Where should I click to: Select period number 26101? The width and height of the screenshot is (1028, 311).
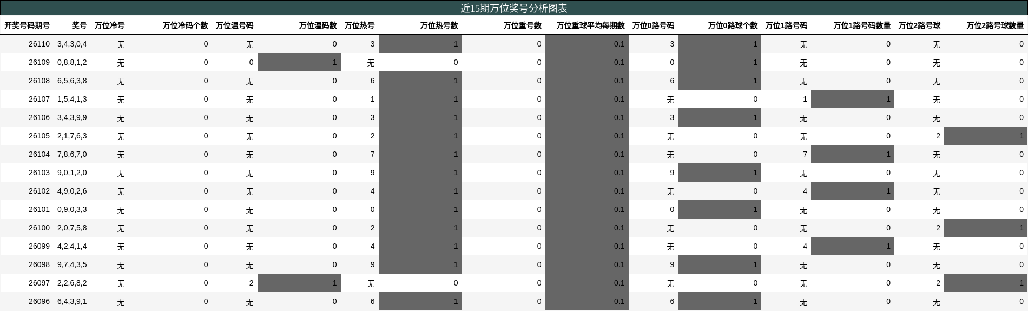pos(39,209)
